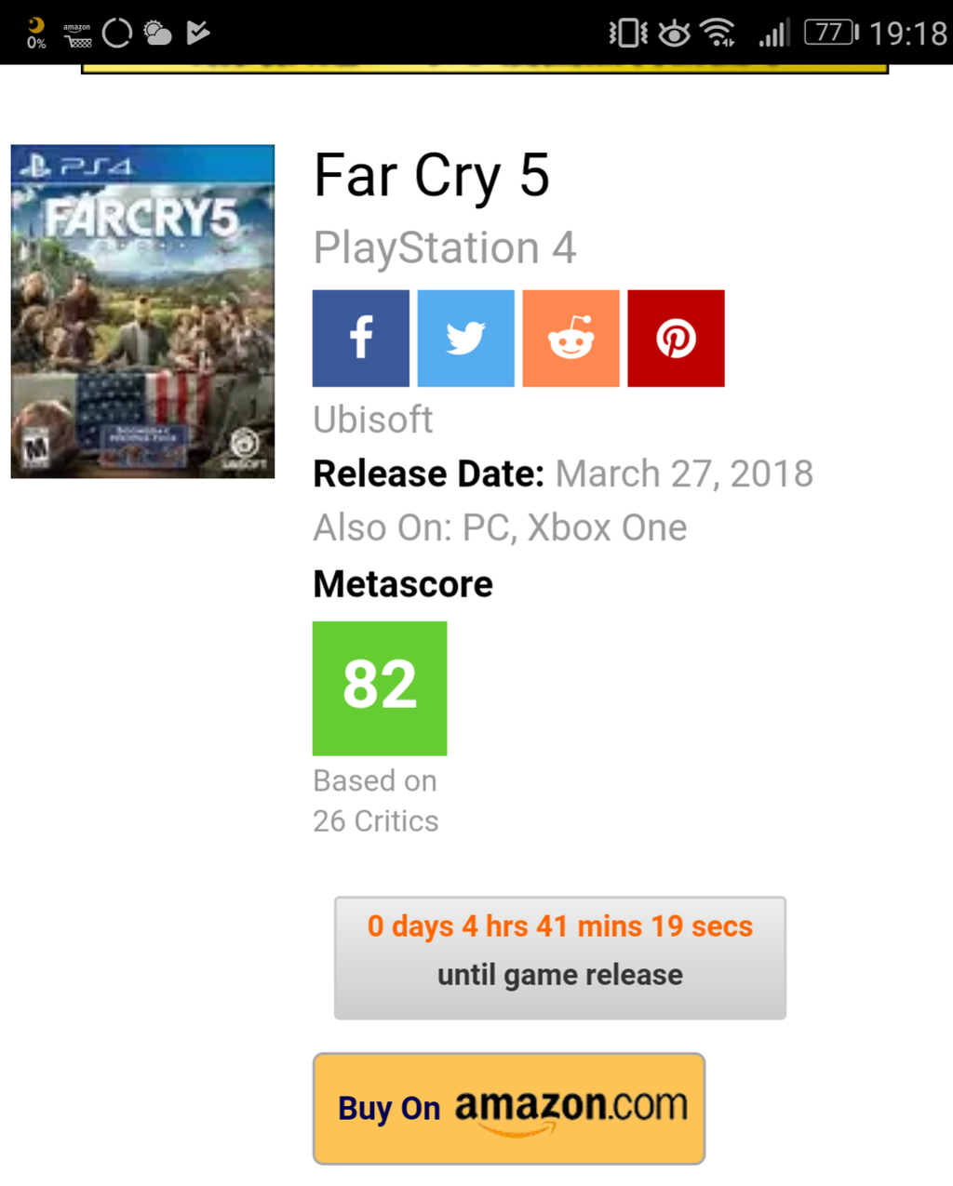Tap the Amazon cart notification icon
Viewport: 953px width, 1186px height.
(x=77, y=35)
